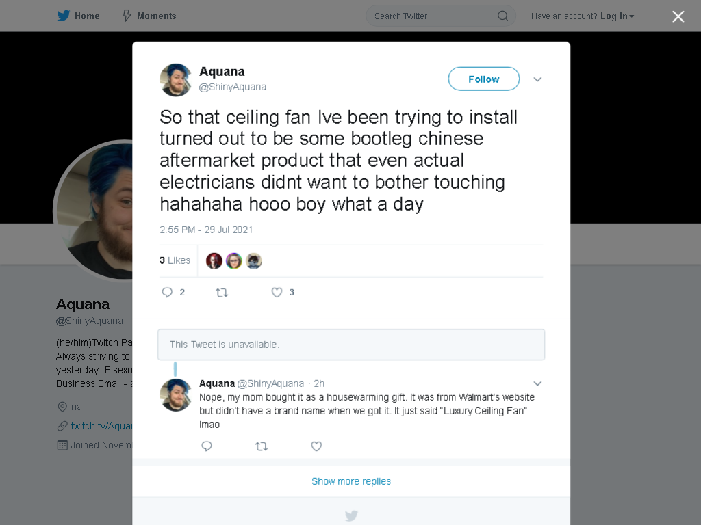Click the search magnifier icon
The height and width of the screenshot is (525, 701).
click(503, 16)
